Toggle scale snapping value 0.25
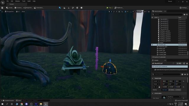Image resolution: width=189 pixels, height=106 pixels. (x=139, y=11)
